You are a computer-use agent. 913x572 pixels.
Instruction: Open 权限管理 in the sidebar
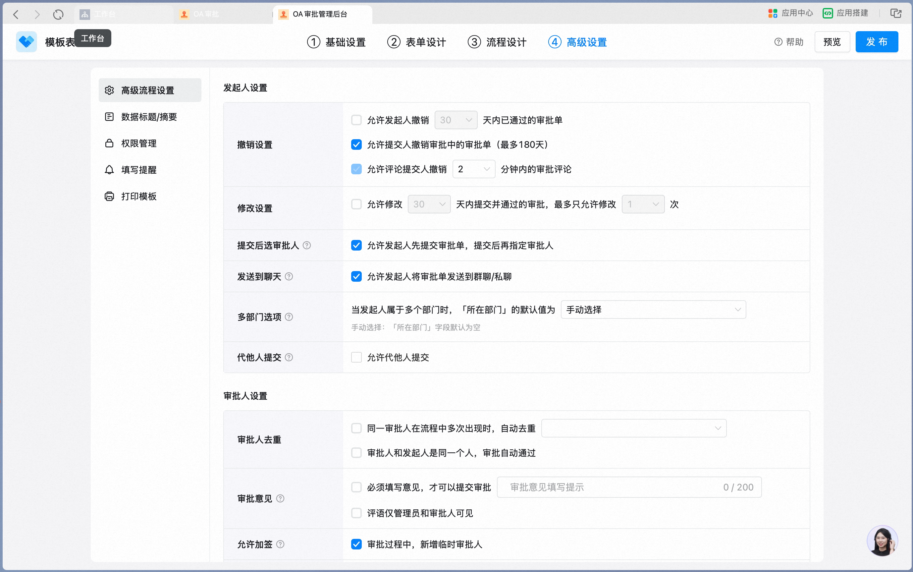click(x=150, y=143)
